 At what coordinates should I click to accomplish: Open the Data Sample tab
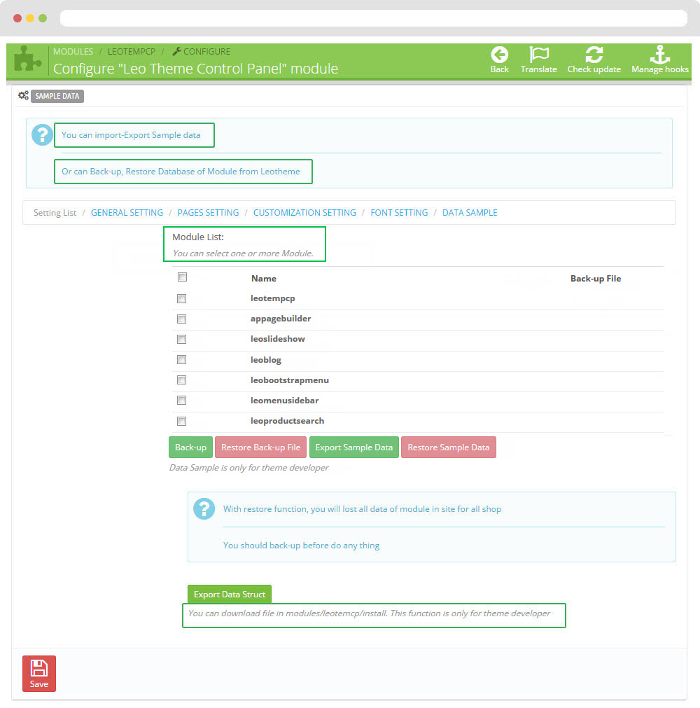[x=470, y=213]
